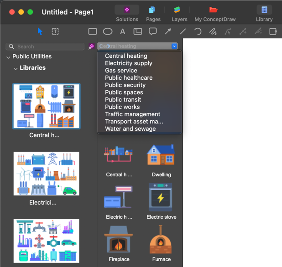
Task: Select the text selection tool
Action: (x=55, y=31)
